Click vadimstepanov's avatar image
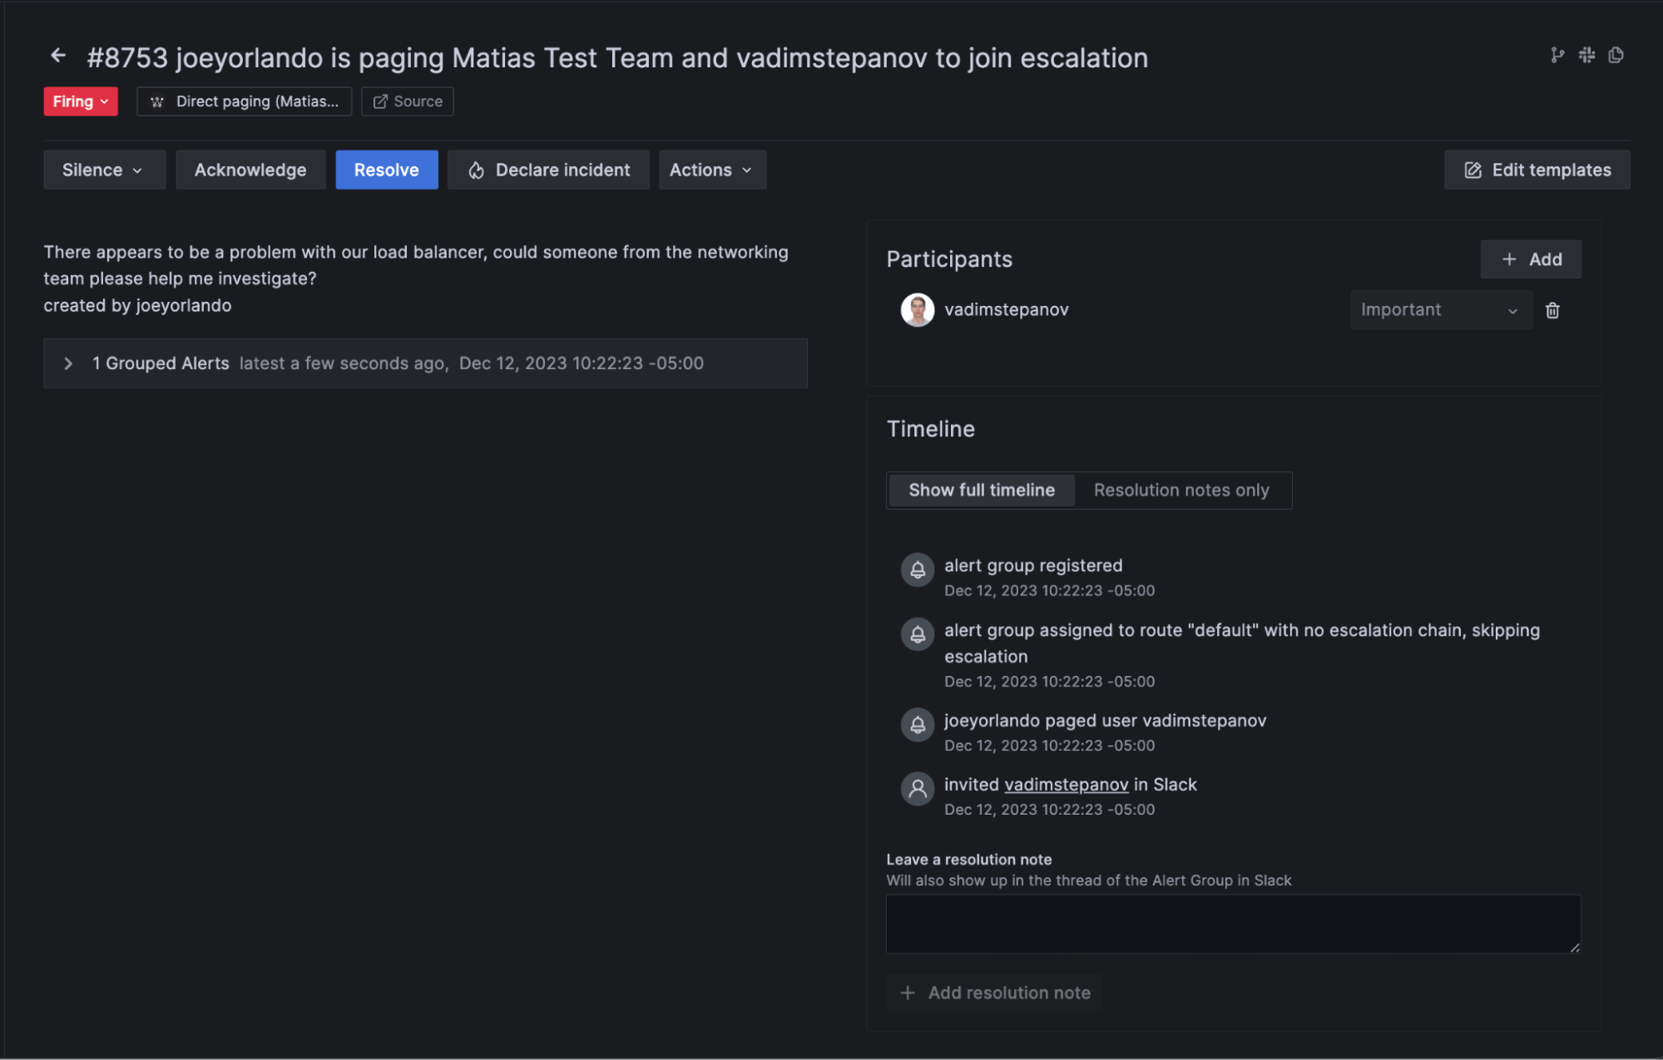1663x1060 pixels. pyautogui.click(x=917, y=310)
